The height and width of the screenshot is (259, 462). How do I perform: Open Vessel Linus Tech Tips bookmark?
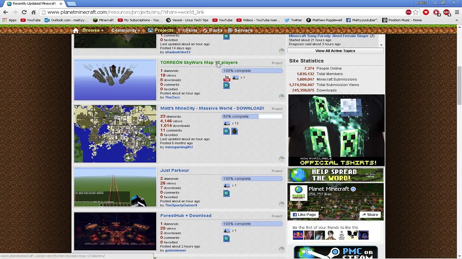(187, 20)
